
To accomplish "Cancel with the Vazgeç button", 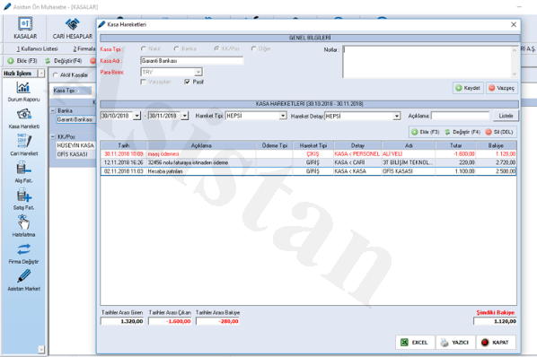I will point(501,88).
